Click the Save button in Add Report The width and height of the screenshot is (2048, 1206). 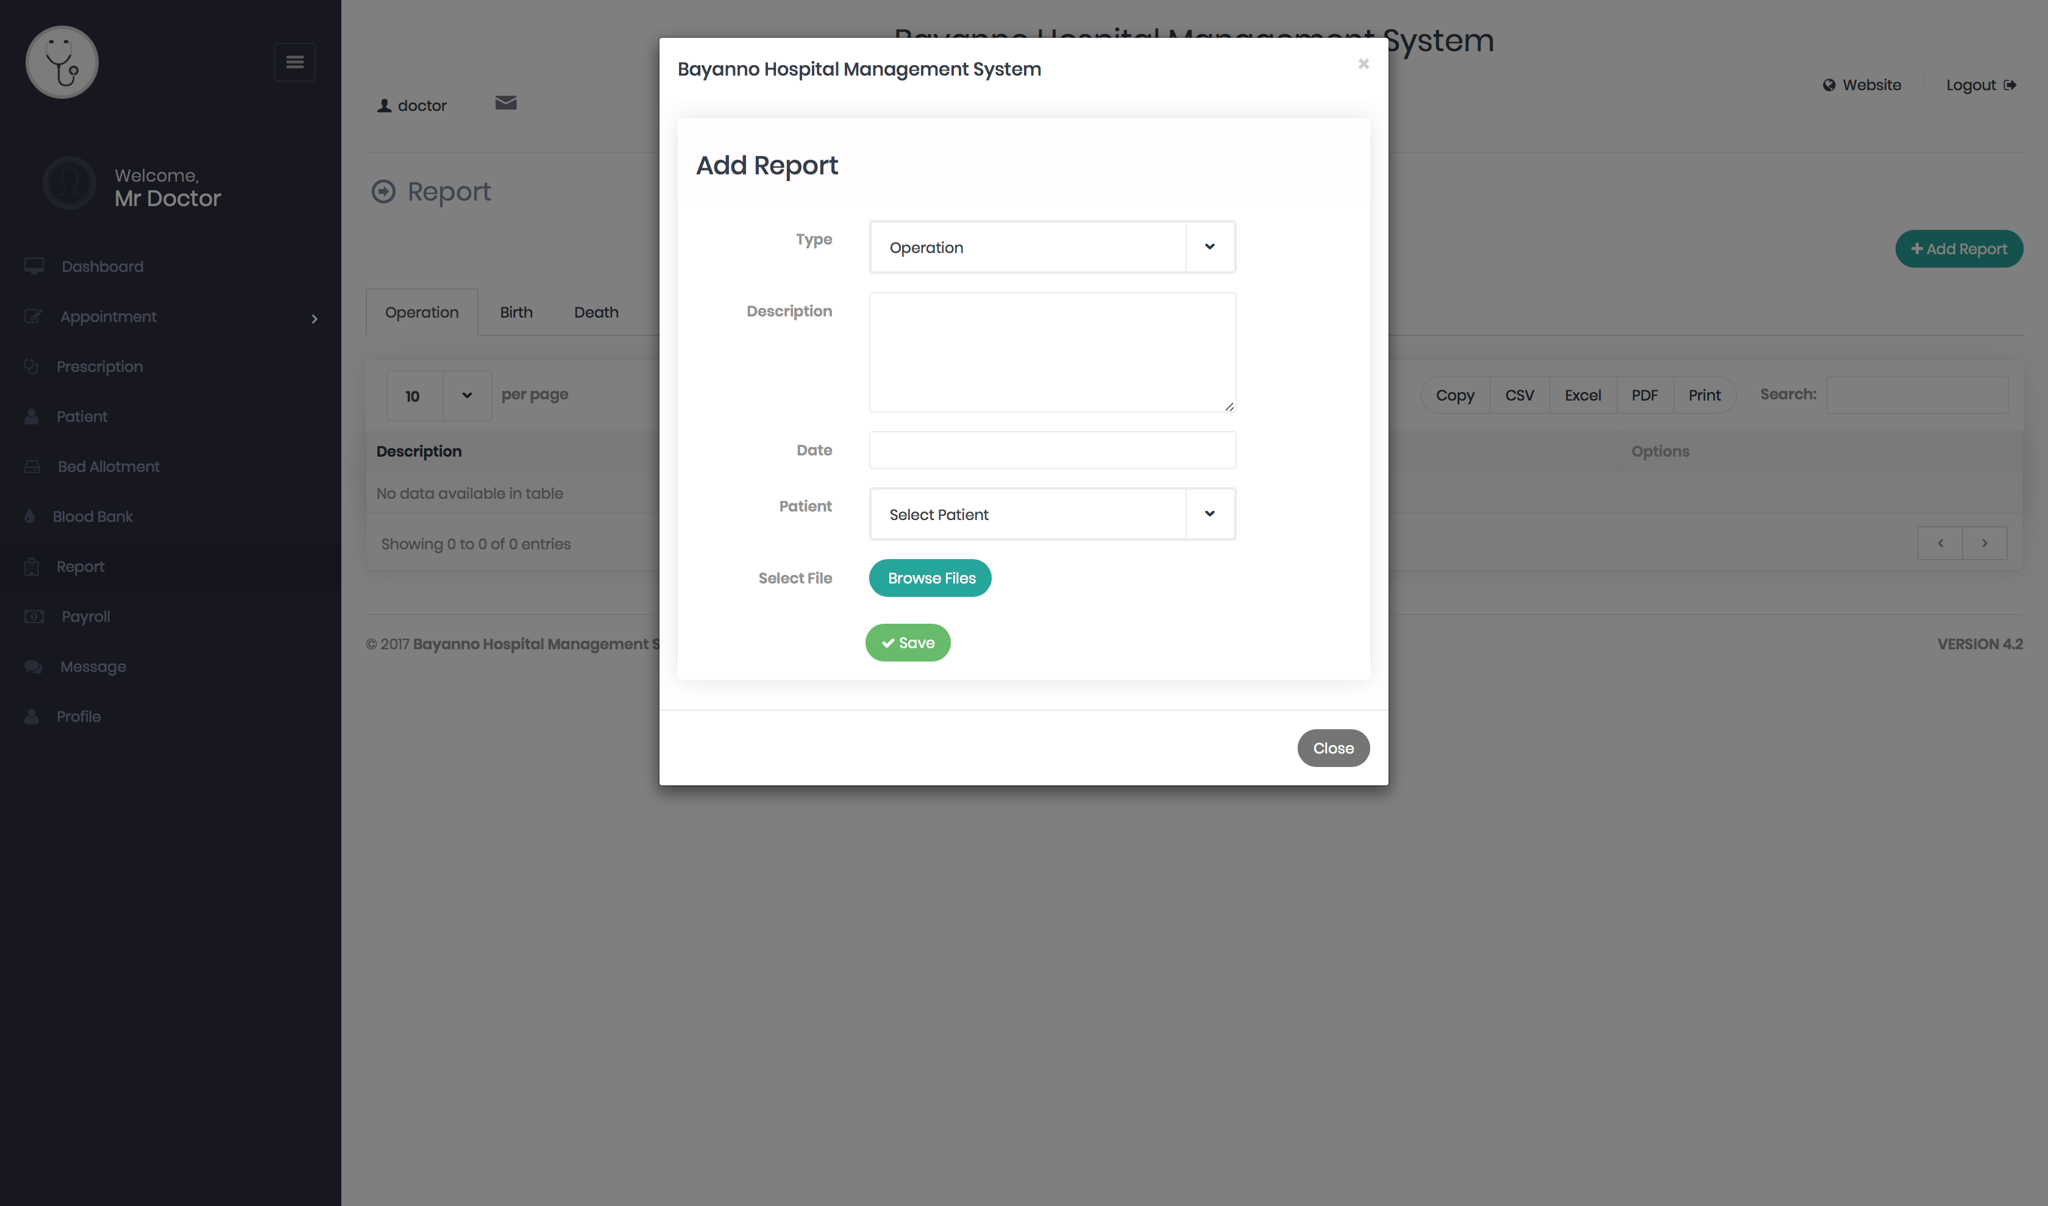[x=907, y=642]
